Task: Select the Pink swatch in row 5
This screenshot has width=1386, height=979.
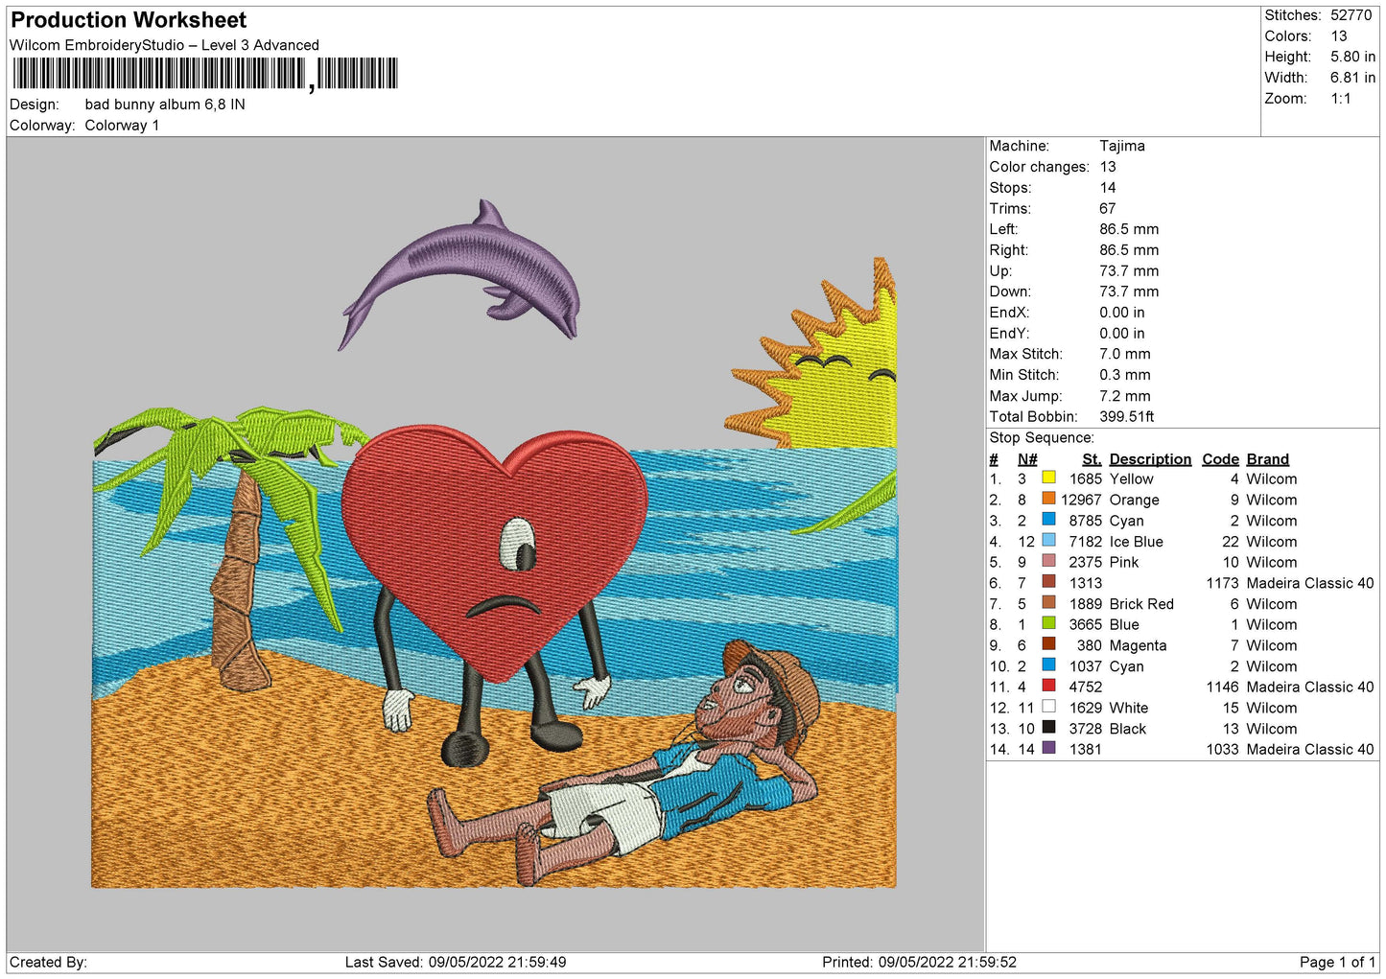Action: 1048,561
